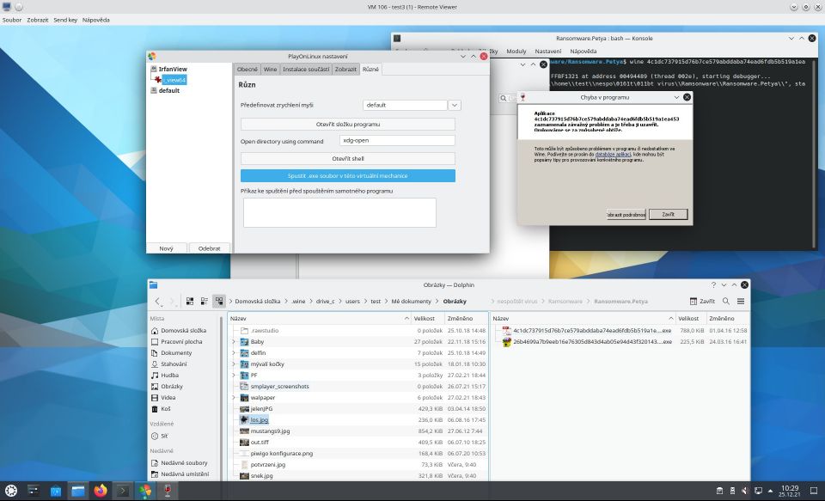Viewport: 825px width, 501px height.
Task: Open Send key menu in Remote Viewer
Action: (x=65, y=20)
